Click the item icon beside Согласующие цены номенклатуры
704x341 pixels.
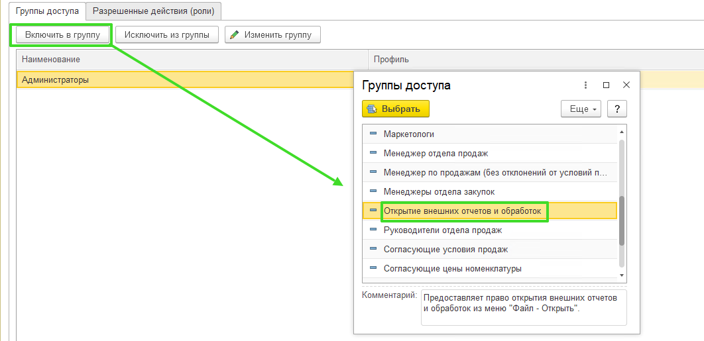(373, 268)
